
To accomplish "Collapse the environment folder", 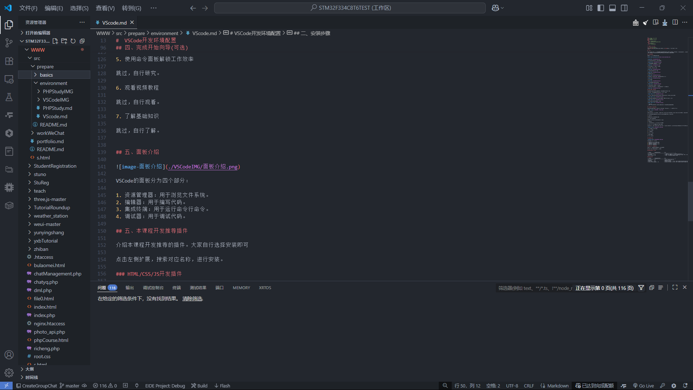I will pos(53,83).
